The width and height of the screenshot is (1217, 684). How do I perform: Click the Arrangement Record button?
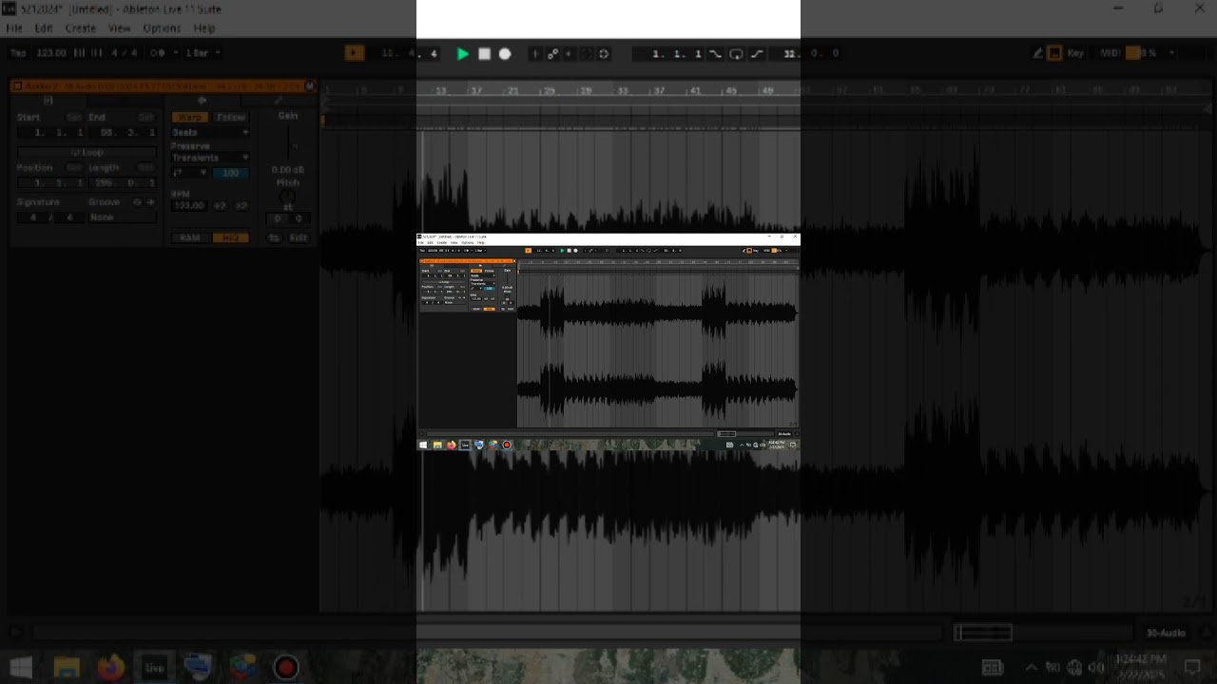(505, 54)
